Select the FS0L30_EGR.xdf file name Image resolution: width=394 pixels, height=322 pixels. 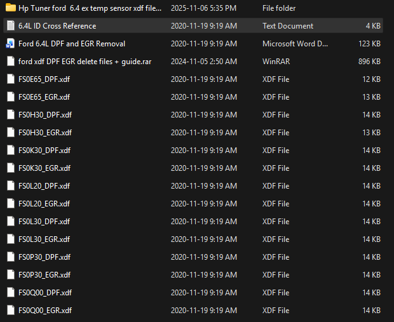coord(44,239)
